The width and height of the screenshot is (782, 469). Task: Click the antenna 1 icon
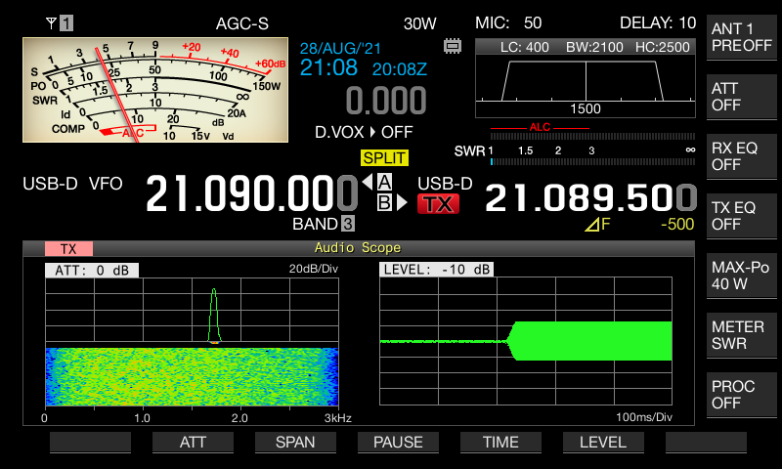click(x=60, y=22)
